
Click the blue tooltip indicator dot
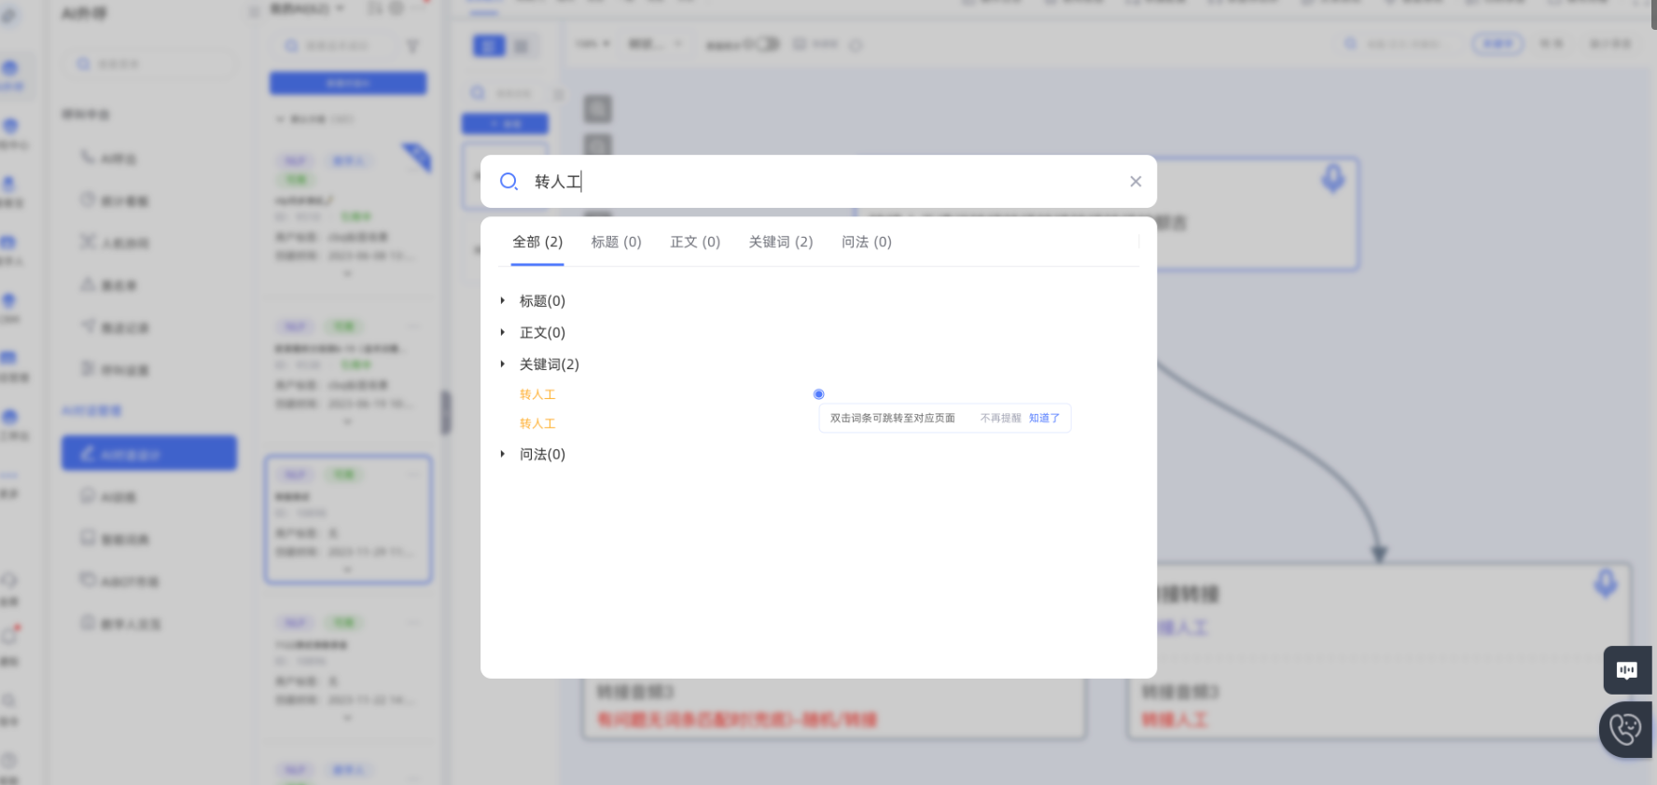point(818,394)
